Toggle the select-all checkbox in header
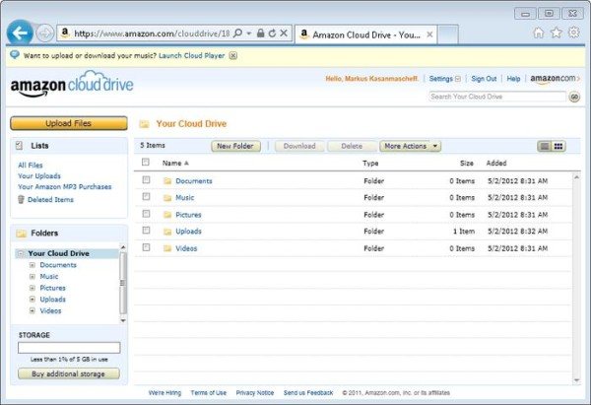The image size is (591, 405). pyautogui.click(x=146, y=163)
